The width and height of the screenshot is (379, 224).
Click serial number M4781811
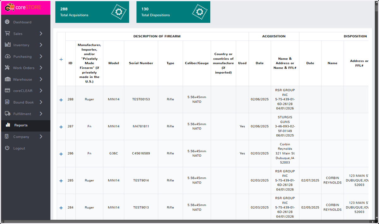[141, 126]
